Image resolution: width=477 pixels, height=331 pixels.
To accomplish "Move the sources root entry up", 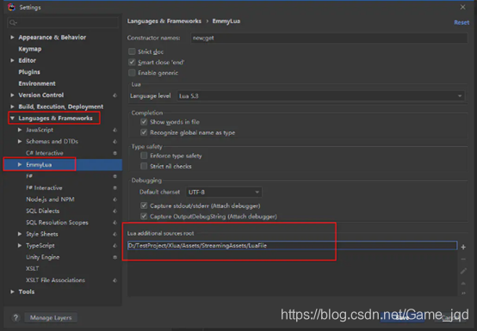I will [x=463, y=284].
